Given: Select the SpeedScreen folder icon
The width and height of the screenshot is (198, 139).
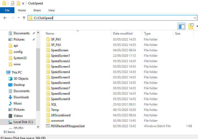Looking at the screenshot, I should 48,50.
